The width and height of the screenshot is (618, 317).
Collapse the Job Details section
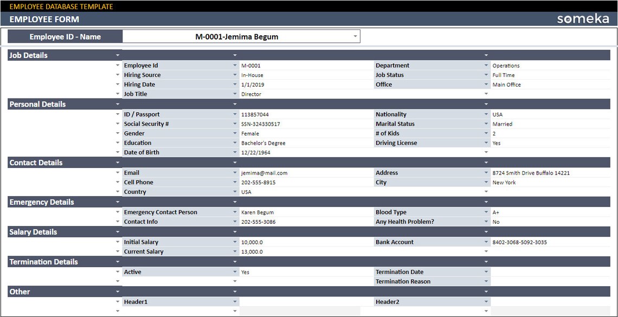click(118, 55)
